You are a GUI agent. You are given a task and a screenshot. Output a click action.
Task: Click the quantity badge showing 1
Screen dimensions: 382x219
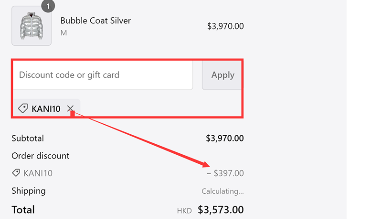point(48,6)
